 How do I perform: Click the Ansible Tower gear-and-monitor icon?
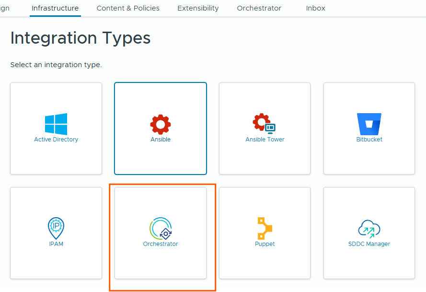(x=265, y=124)
